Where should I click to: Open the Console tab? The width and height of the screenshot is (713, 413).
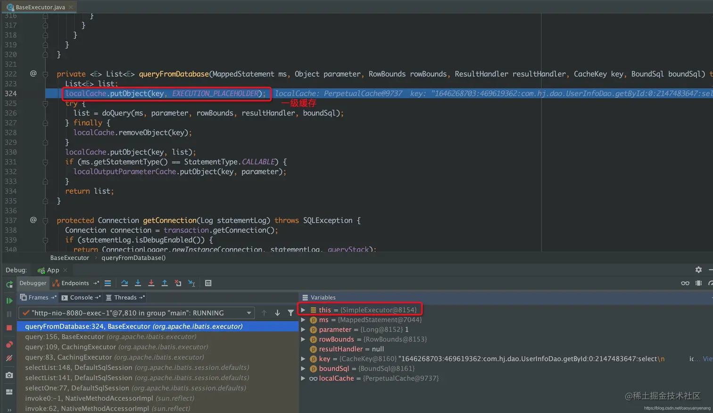(x=81, y=297)
